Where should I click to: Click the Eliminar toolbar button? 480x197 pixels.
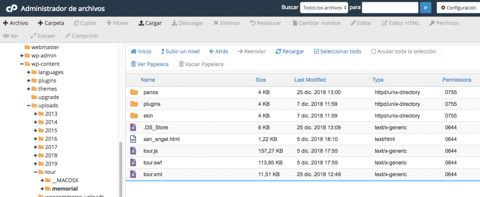tap(227, 23)
